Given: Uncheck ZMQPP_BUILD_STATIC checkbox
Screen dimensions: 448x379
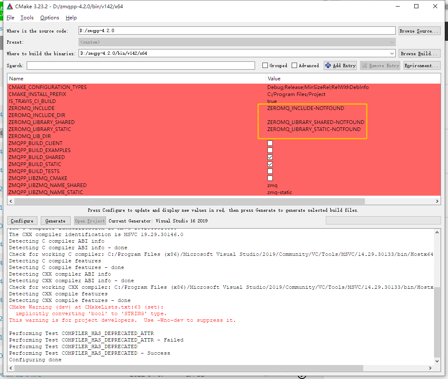Looking at the screenshot, I should (x=270, y=164).
